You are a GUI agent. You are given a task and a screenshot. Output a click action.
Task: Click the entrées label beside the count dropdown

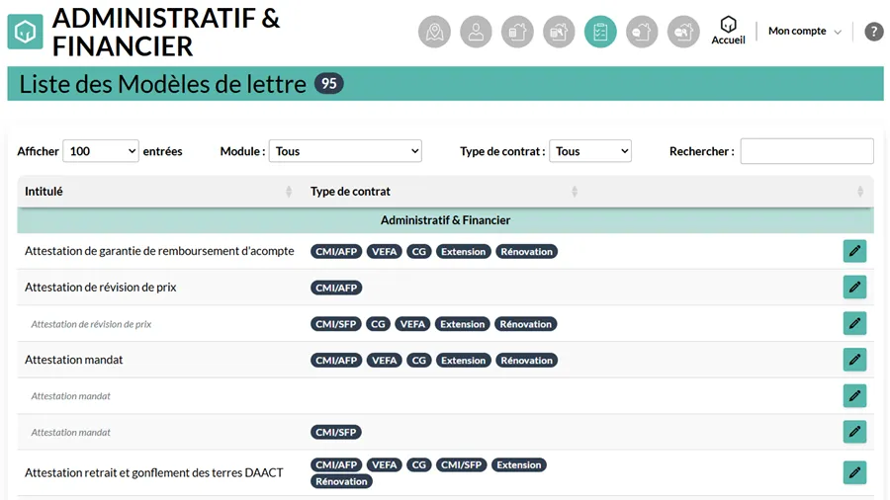[162, 151]
